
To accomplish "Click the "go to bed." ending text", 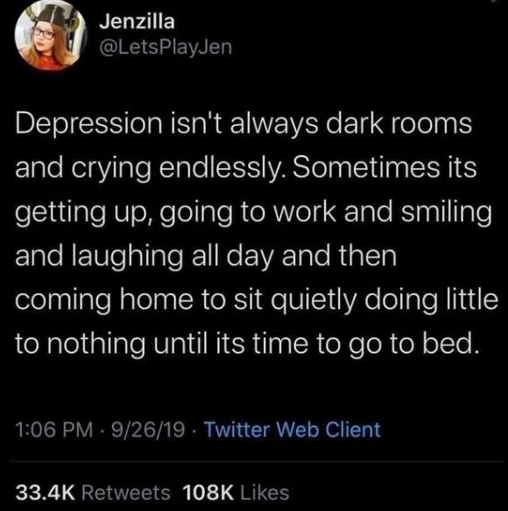I will pos(414,345).
